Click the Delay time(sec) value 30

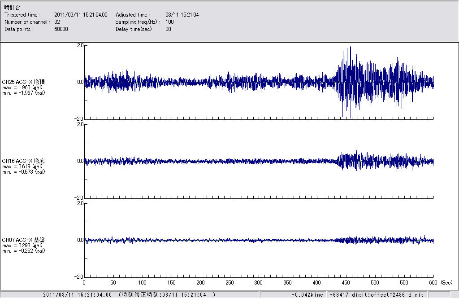coord(168,29)
